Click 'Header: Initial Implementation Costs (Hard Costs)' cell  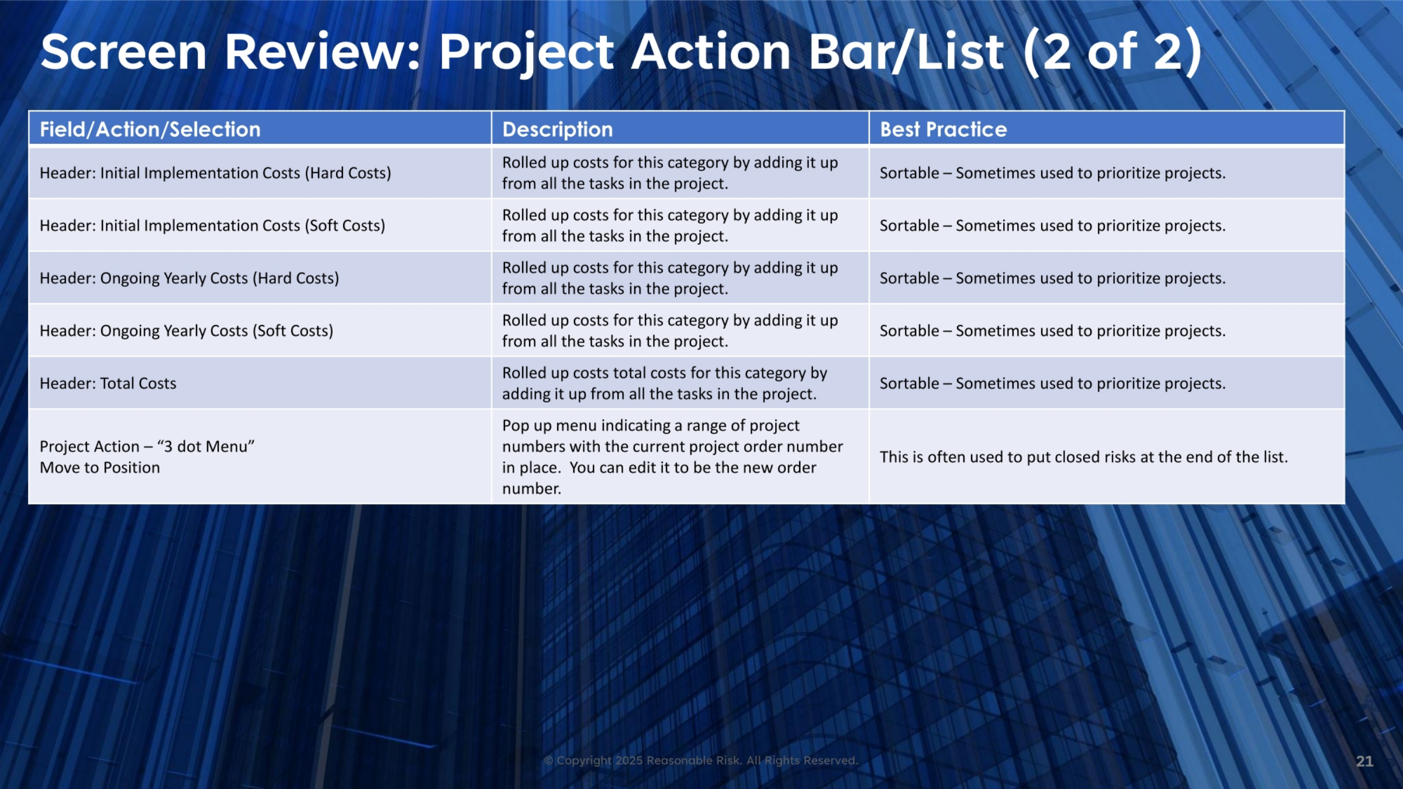(260, 173)
